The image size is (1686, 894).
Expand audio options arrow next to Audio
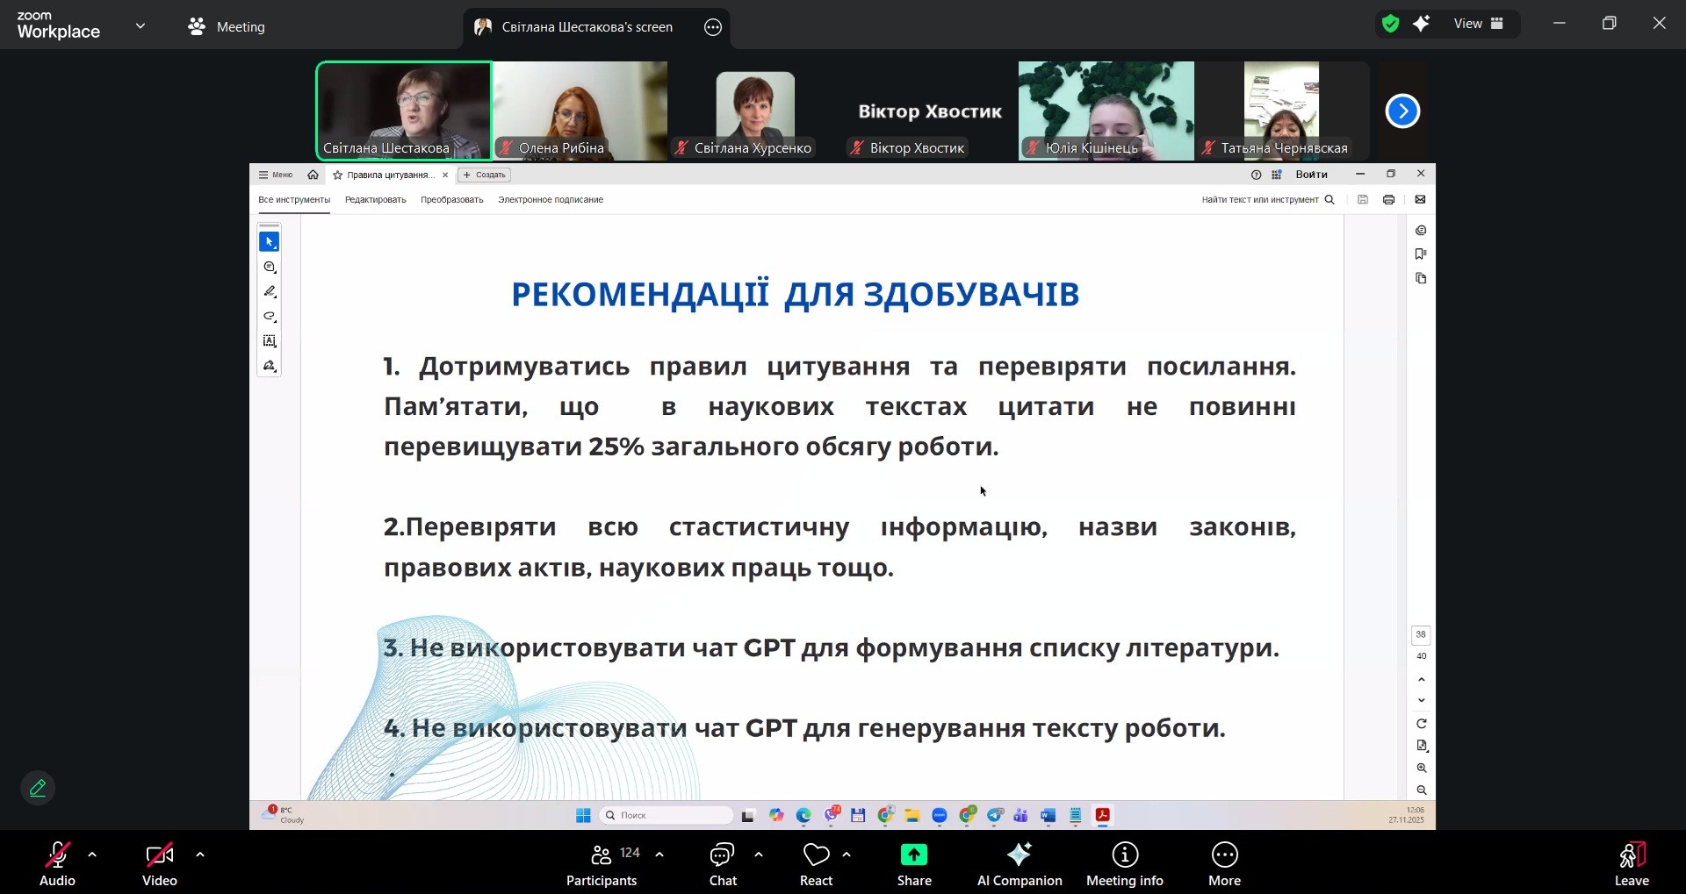pos(92,855)
